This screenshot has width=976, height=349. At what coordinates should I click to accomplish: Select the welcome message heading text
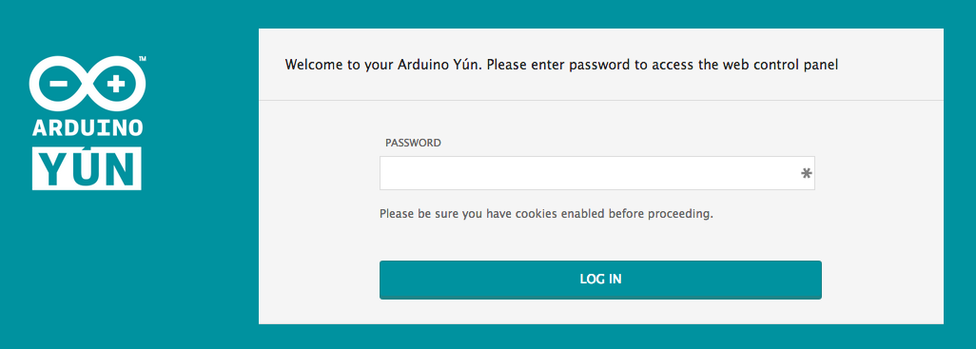(561, 65)
